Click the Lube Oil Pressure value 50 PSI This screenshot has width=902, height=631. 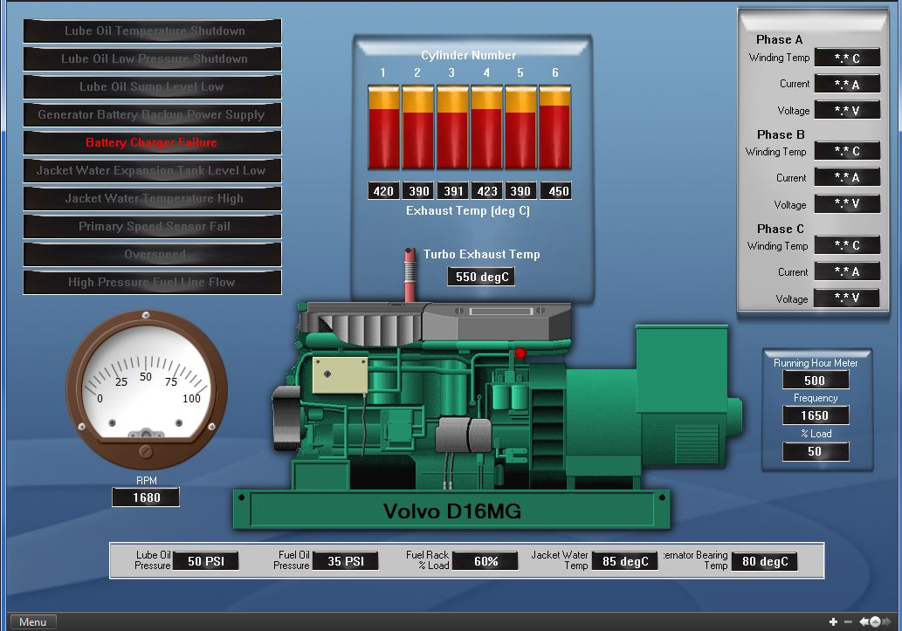tap(206, 561)
